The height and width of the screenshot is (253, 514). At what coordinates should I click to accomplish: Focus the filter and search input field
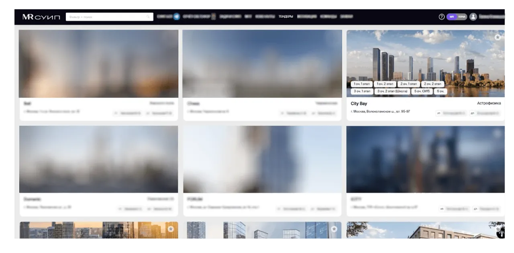coord(106,17)
